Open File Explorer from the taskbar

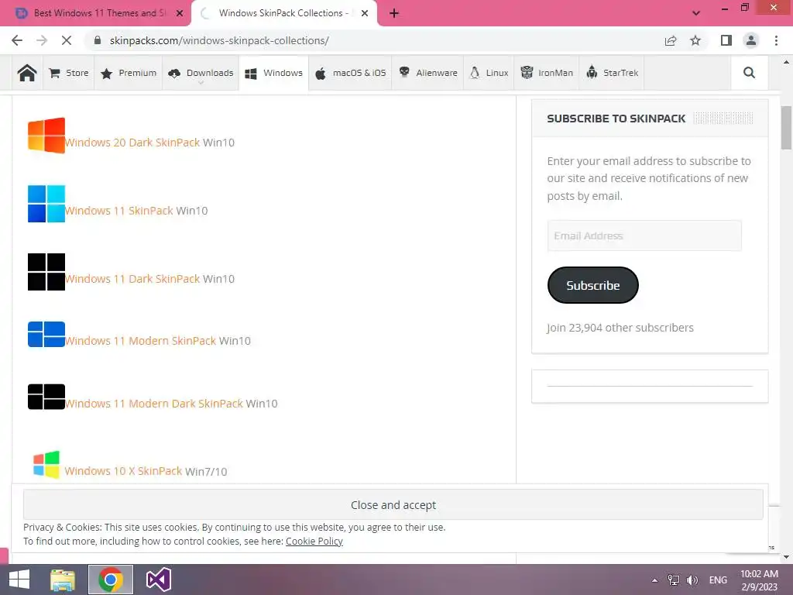tap(63, 580)
